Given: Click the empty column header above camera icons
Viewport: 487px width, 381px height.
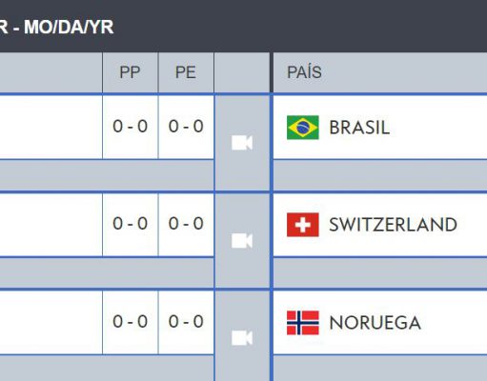Looking at the screenshot, I should [x=242, y=72].
